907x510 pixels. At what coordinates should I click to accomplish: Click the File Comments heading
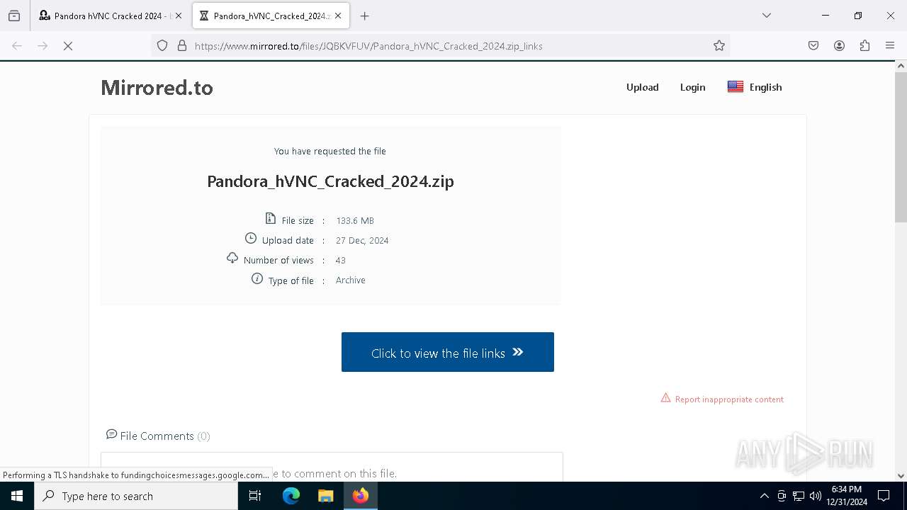pyautogui.click(x=165, y=436)
